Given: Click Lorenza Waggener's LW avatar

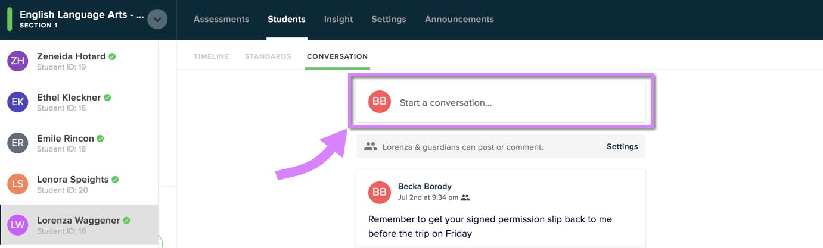Looking at the screenshot, I should 18,225.
